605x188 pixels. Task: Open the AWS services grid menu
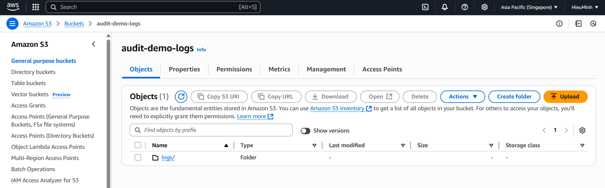tap(36, 7)
